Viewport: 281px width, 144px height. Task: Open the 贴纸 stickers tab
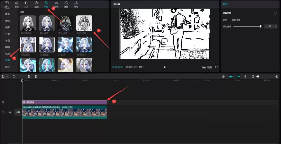pos(36,4)
